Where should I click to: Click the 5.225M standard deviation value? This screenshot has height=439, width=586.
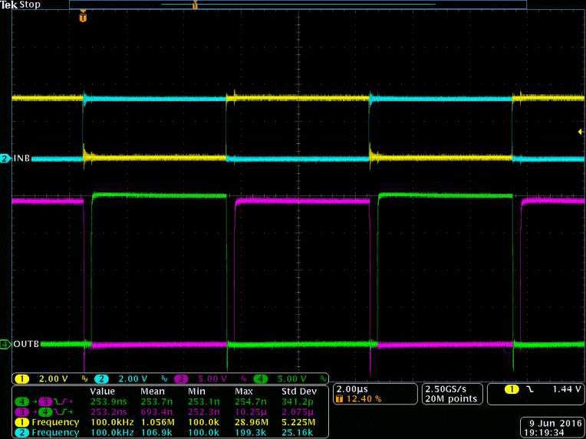tap(298, 422)
